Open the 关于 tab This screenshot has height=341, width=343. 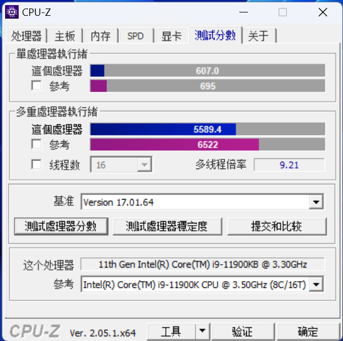click(259, 36)
